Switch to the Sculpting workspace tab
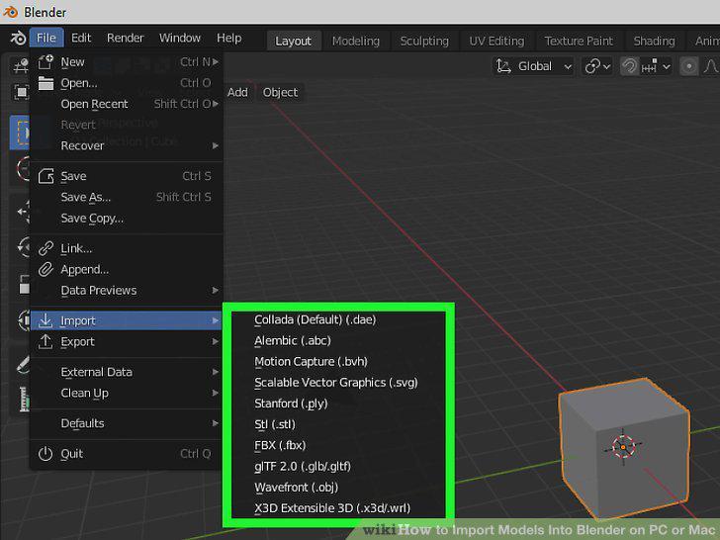This screenshot has width=720, height=540. (x=424, y=41)
